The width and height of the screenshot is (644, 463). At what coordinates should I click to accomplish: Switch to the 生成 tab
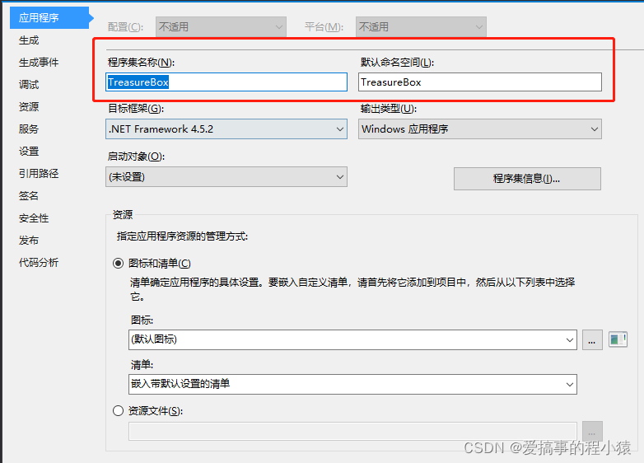(x=29, y=40)
